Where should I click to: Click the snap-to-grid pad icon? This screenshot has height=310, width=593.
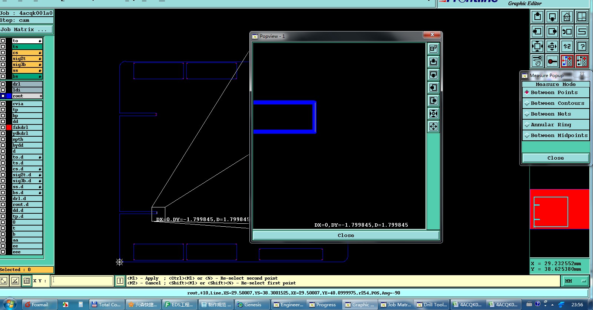tap(552, 61)
